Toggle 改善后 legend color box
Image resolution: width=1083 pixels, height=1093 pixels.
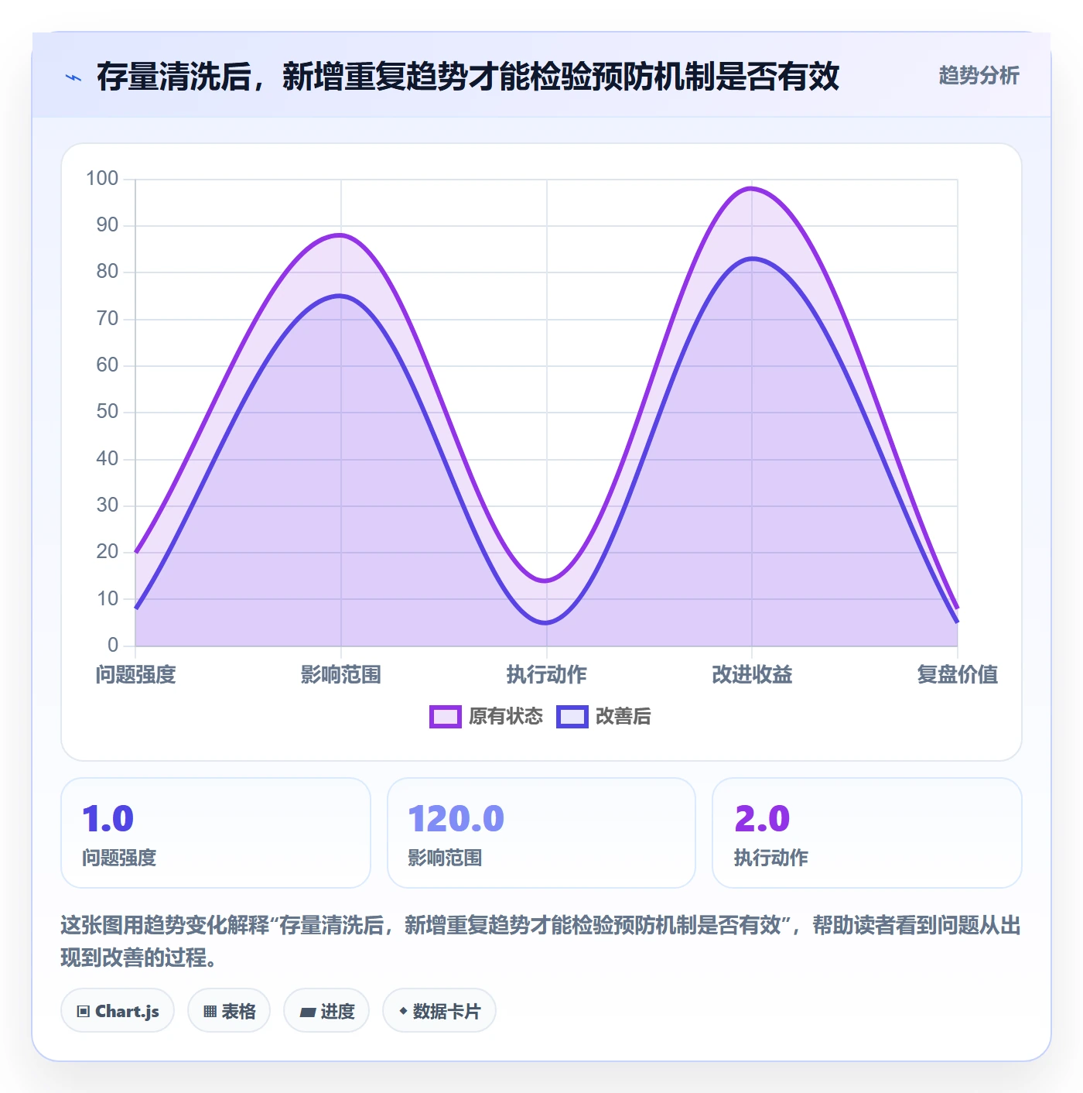[572, 717]
